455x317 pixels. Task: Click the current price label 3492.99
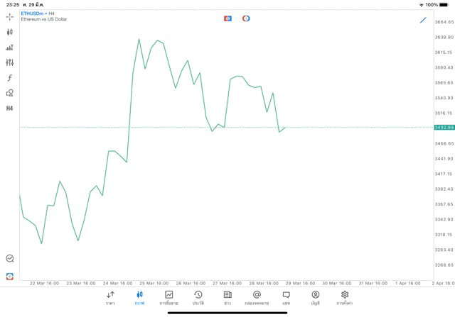click(x=444, y=128)
